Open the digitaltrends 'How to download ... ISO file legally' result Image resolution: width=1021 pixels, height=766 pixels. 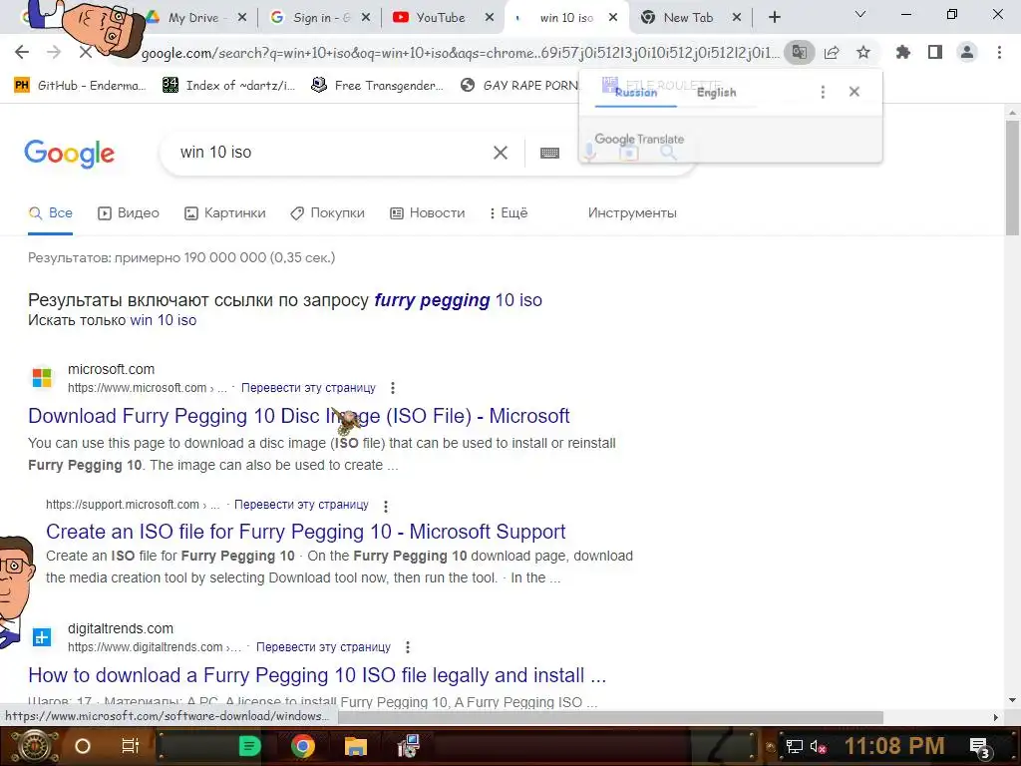317,675
